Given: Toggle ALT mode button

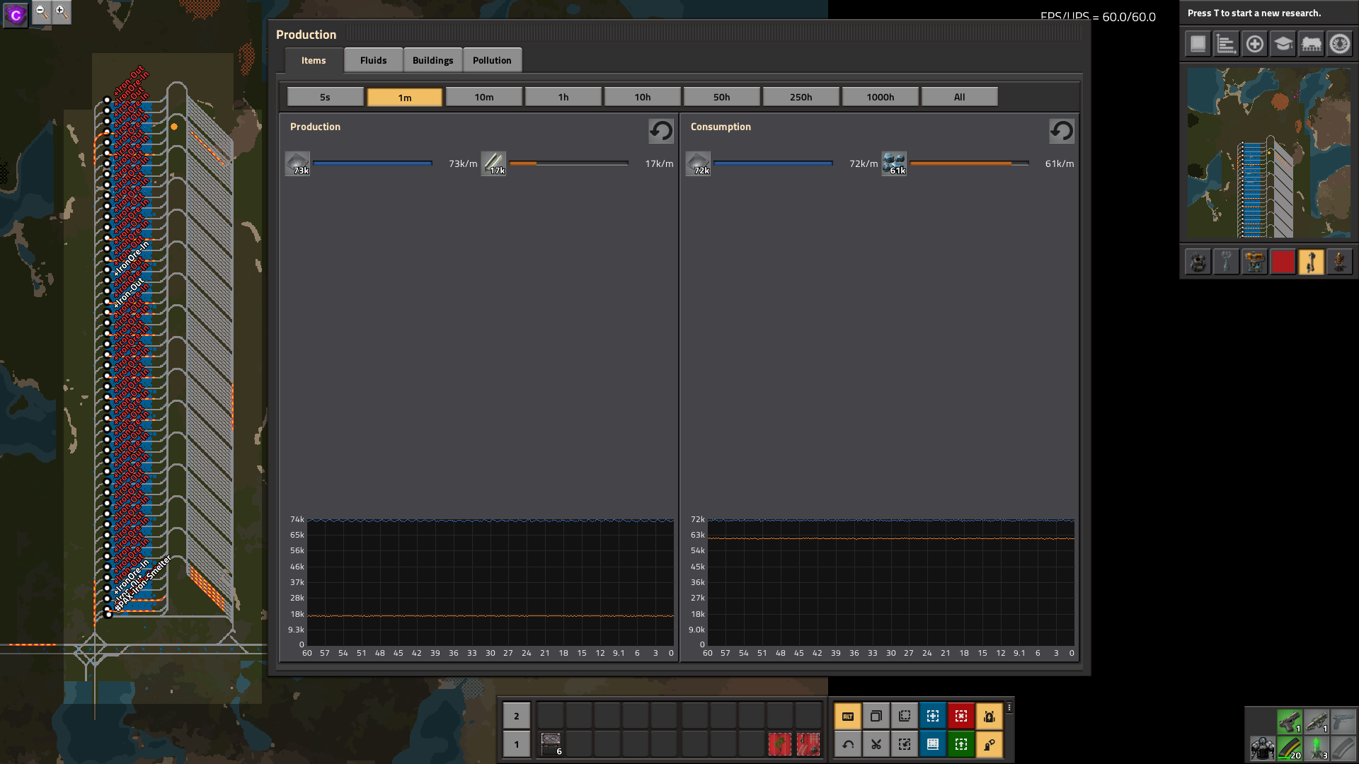Looking at the screenshot, I should click(848, 716).
